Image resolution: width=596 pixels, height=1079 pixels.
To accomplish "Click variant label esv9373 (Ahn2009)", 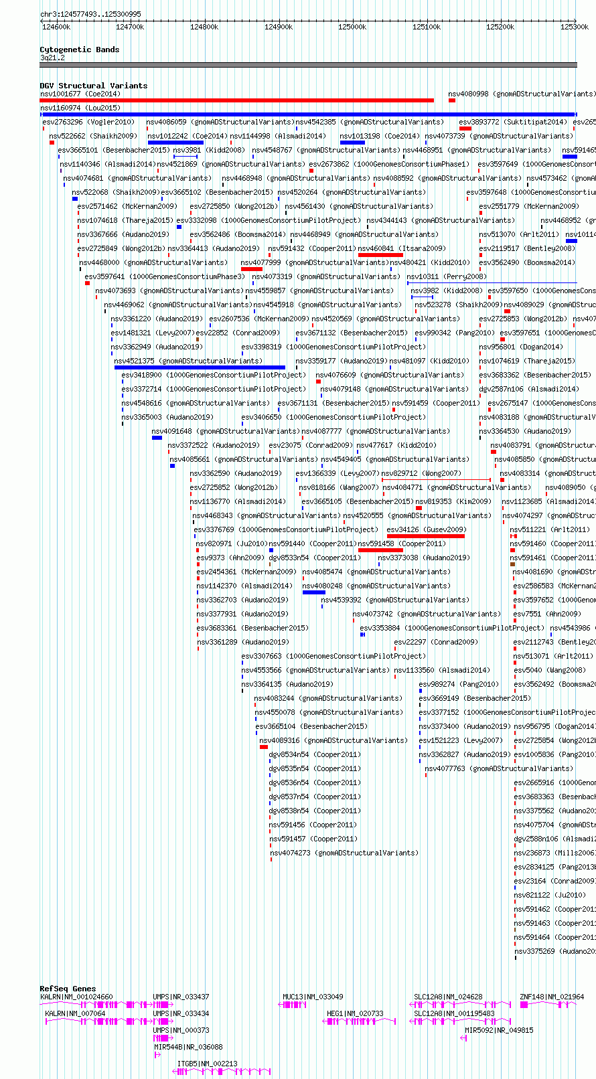I will 230,558.
